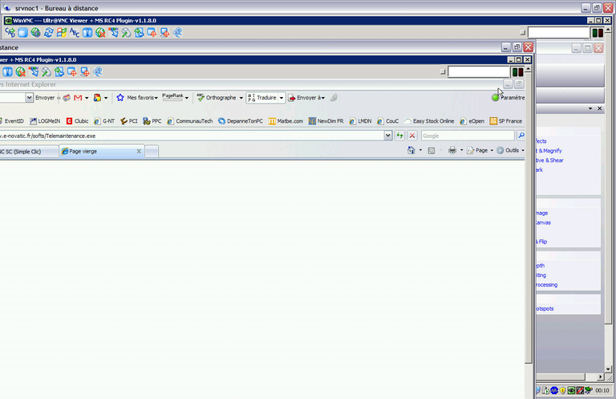Open the Mes favoris dropdown
The width and height of the screenshot is (616, 399).
[x=142, y=97]
